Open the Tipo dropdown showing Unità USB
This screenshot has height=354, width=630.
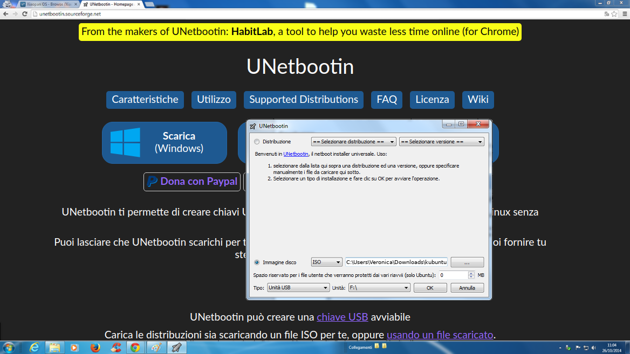tap(298, 288)
